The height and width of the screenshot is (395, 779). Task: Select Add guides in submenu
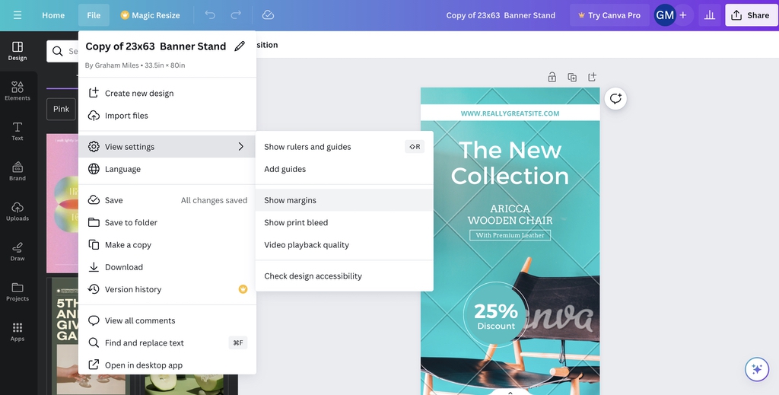[345, 169]
